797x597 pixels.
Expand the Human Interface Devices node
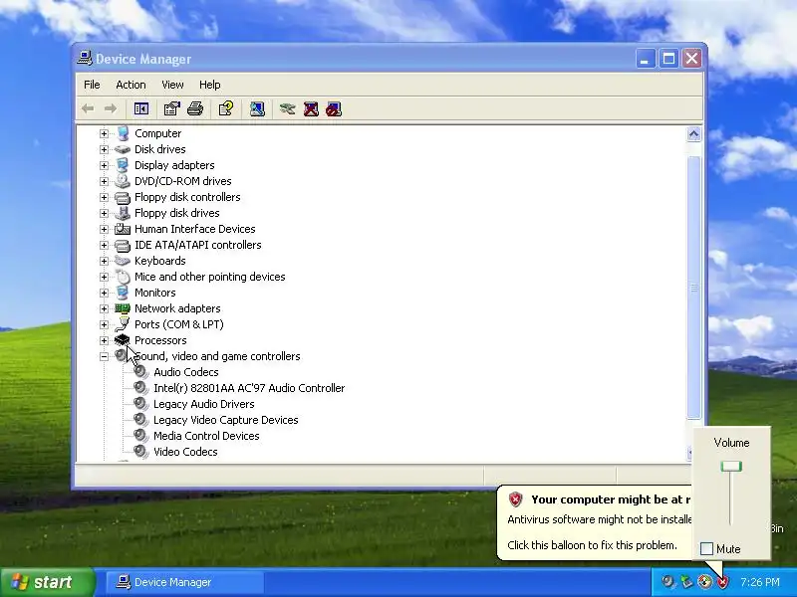click(x=104, y=229)
